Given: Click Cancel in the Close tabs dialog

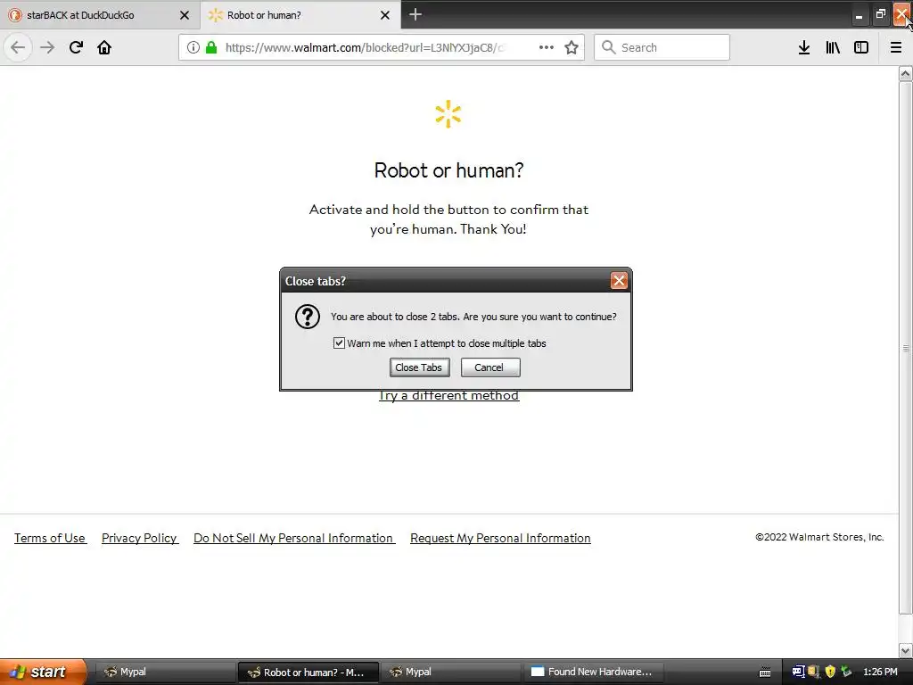Looking at the screenshot, I should [490, 367].
